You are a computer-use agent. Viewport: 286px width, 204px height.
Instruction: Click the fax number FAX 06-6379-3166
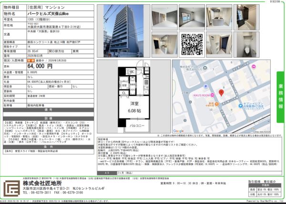click(x=69, y=193)
